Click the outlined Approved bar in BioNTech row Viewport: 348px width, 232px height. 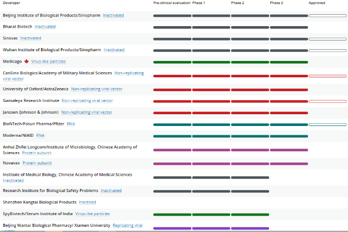[327, 124]
